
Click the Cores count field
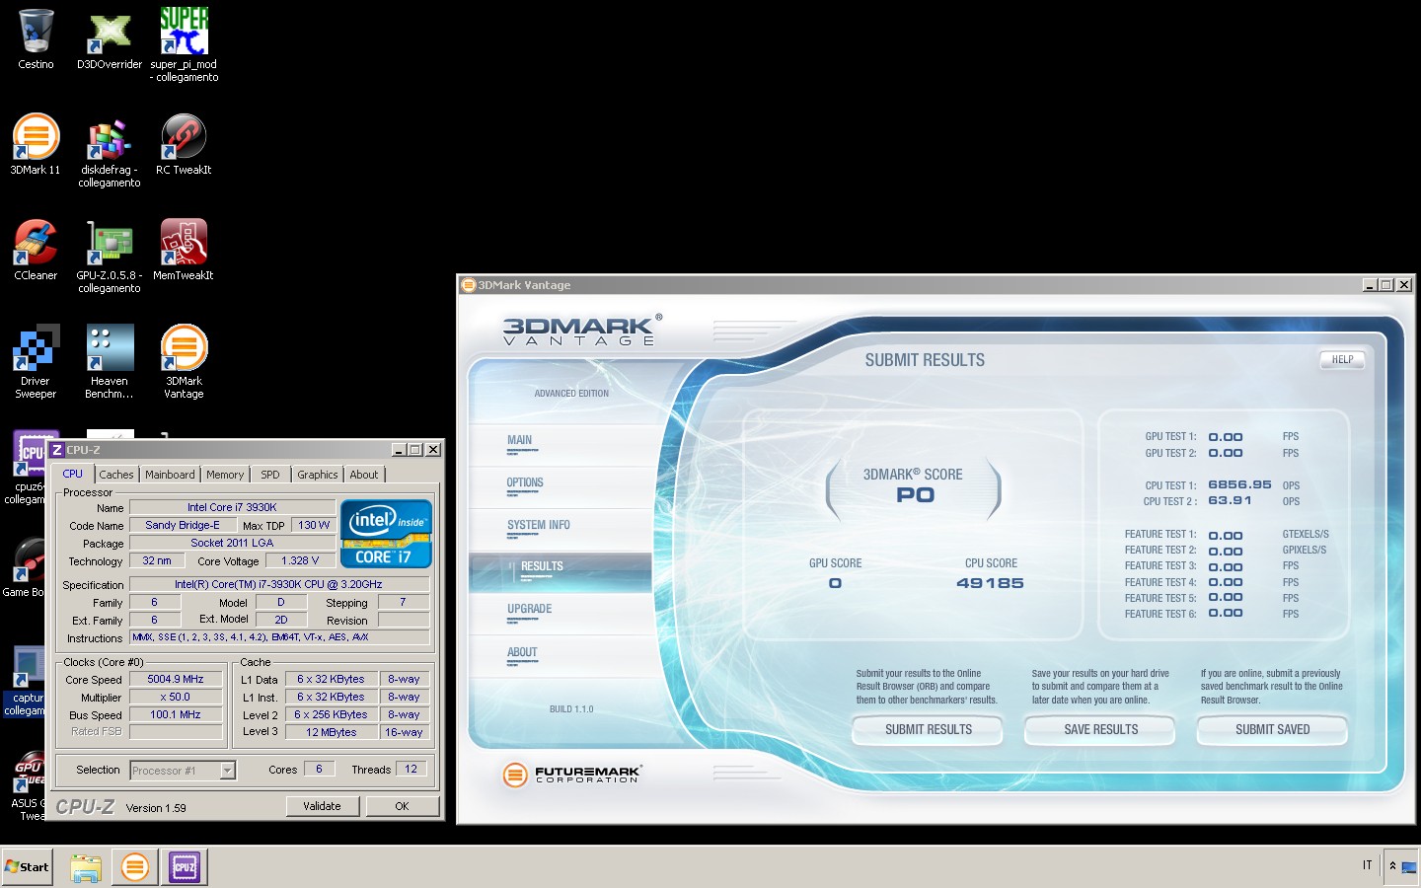319,769
